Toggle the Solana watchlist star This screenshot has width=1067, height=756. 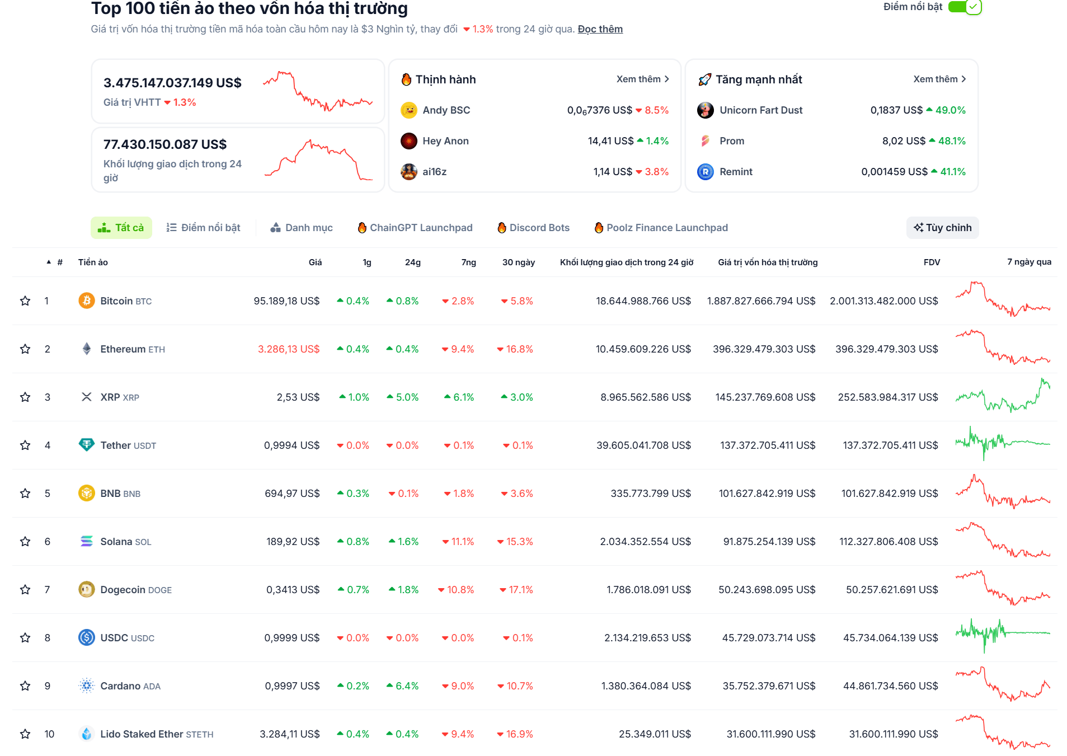(25, 541)
